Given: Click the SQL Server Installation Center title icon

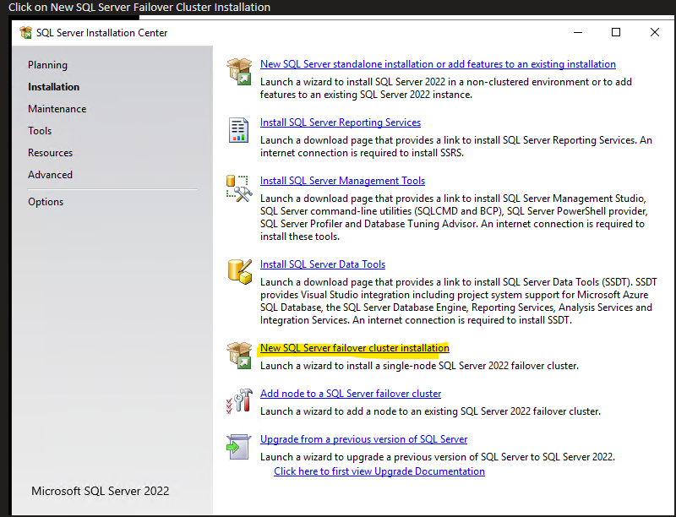Looking at the screenshot, I should pos(26,32).
